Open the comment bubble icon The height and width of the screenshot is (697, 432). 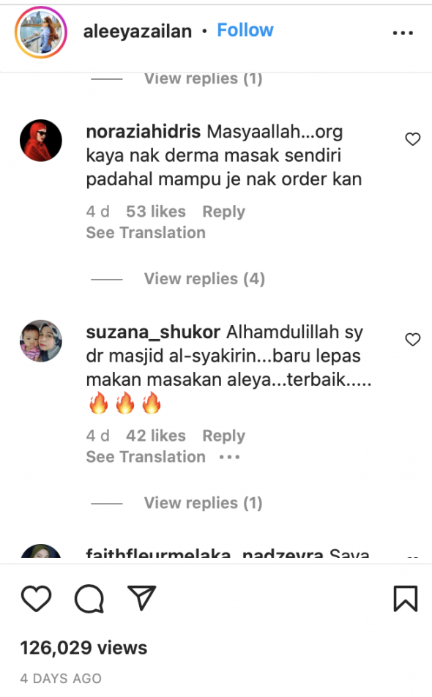(89, 598)
